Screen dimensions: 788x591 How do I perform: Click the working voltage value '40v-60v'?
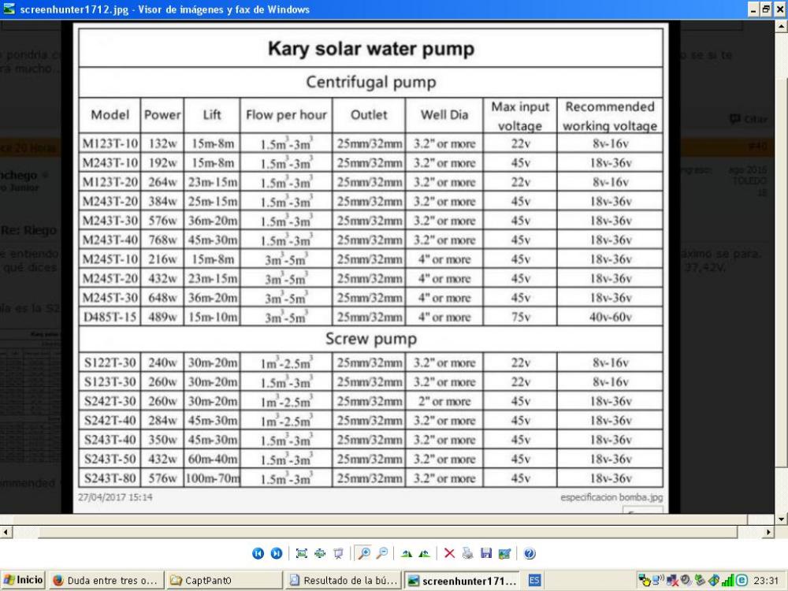tap(610, 317)
